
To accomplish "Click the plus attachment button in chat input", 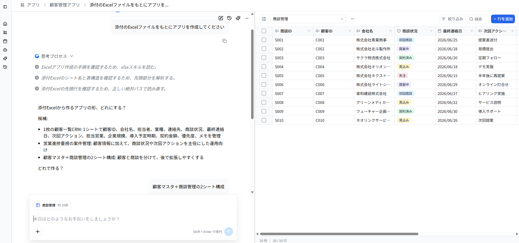I will pos(38,232).
